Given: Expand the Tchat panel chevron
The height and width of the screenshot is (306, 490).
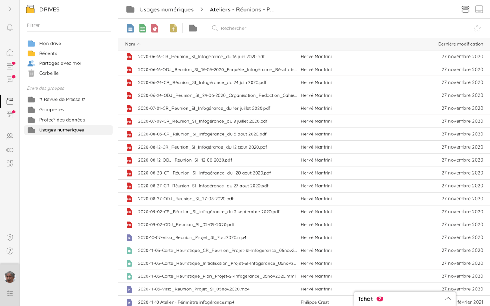Looking at the screenshot, I should (x=448, y=299).
